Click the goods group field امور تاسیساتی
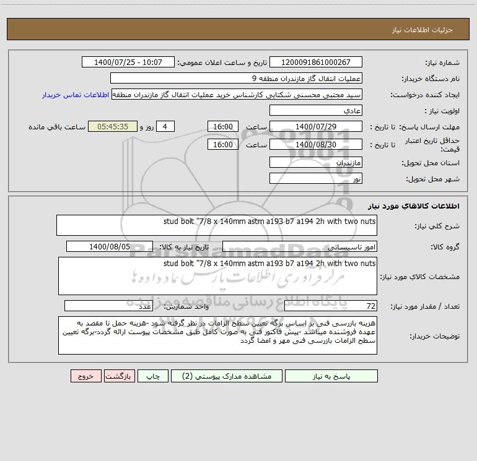This screenshot has height=461, width=477. (x=300, y=246)
